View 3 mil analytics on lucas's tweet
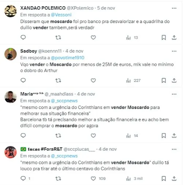 coord(134,179)
